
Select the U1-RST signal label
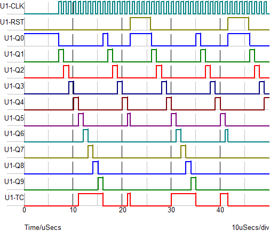click(12, 22)
